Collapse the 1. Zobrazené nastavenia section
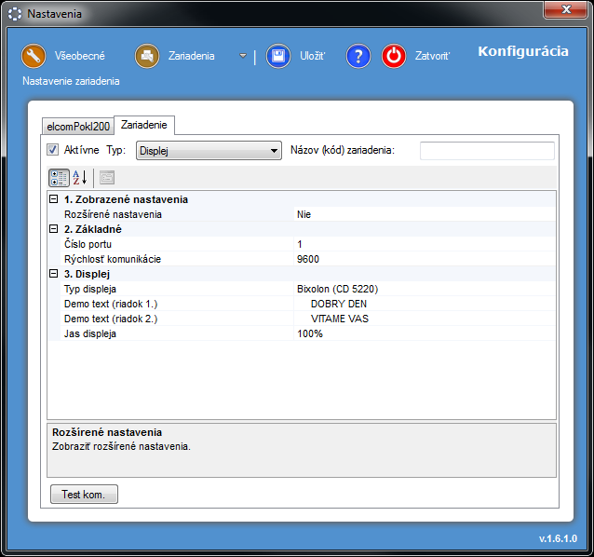Screen dimensions: 594x557 [x=53, y=199]
